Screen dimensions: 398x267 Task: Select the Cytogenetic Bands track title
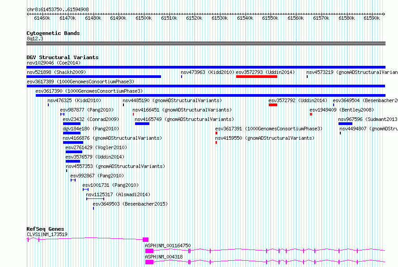(53, 33)
